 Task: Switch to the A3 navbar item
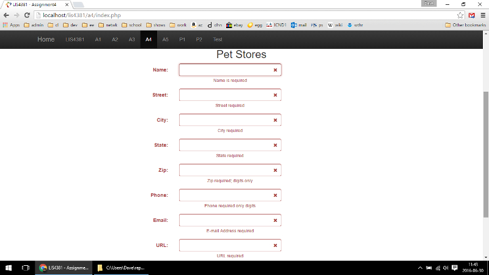point(131,39)
